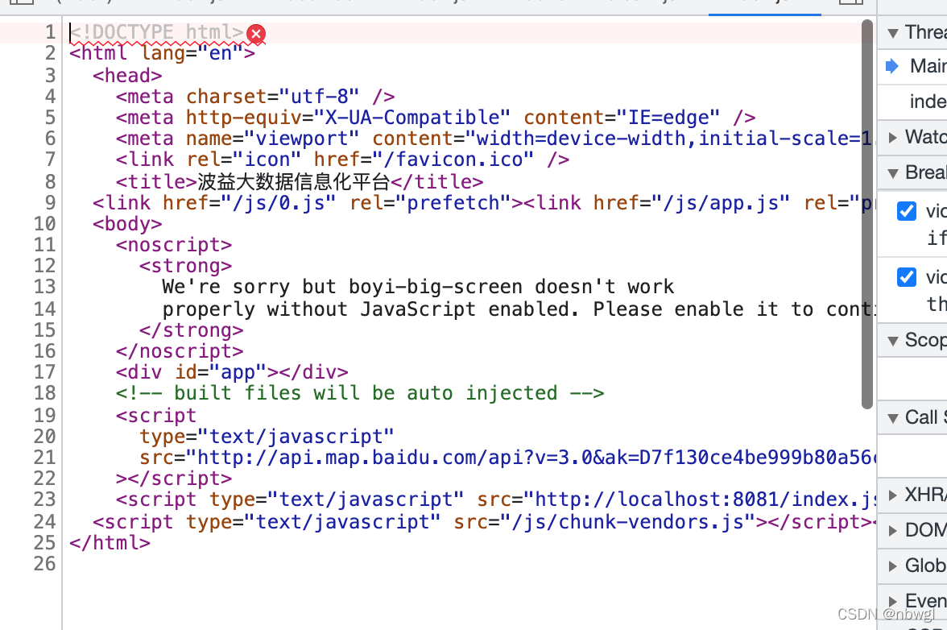947x630 pixels.
Task: Collapse the Threads section
Action: click(x=892, y=33)
